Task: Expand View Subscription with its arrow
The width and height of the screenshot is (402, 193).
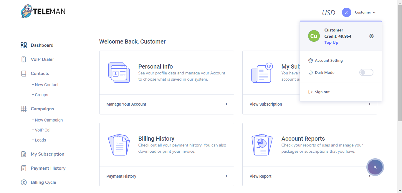Action: 369,104
